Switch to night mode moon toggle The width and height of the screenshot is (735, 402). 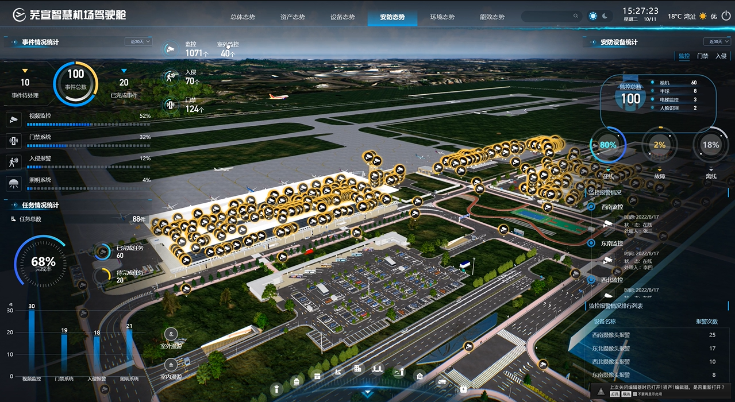[605, 16]
